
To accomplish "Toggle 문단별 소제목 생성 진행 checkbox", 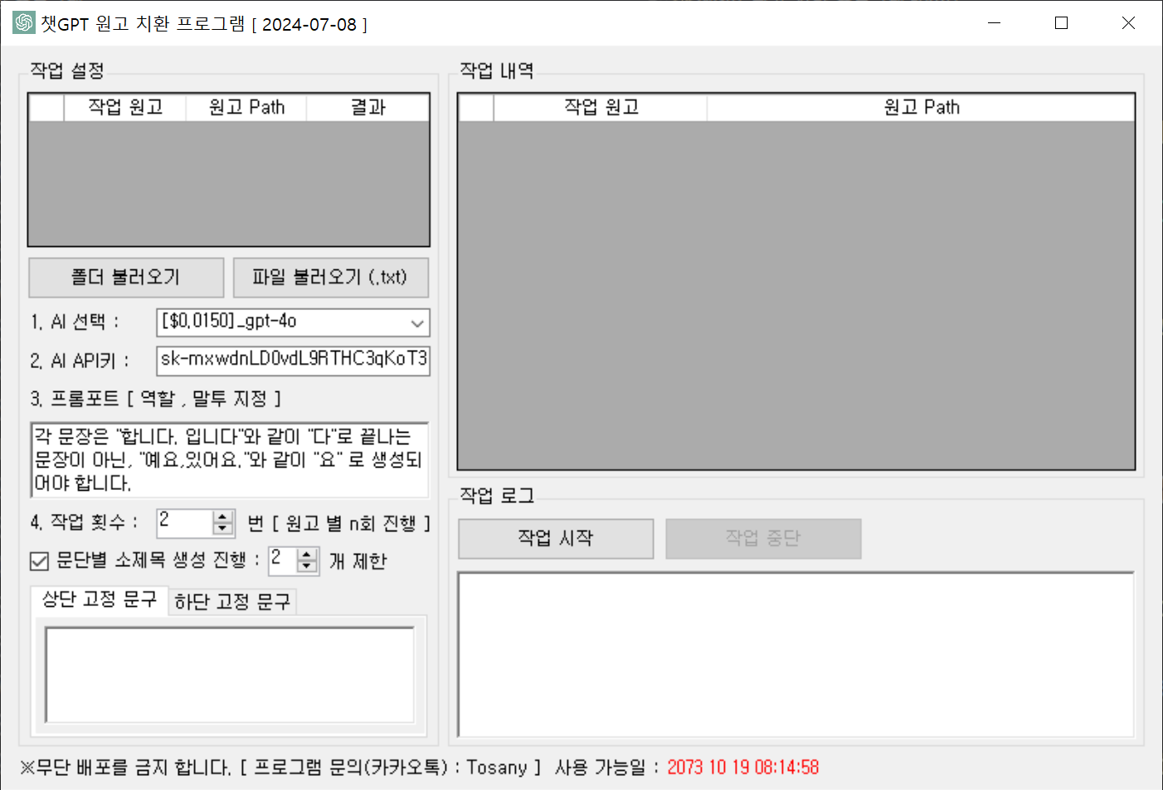I will (x=39, y=561).
